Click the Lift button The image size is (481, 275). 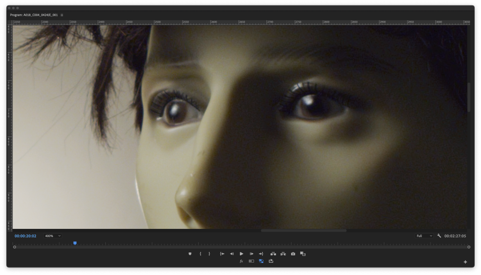[x=273, y=254]
